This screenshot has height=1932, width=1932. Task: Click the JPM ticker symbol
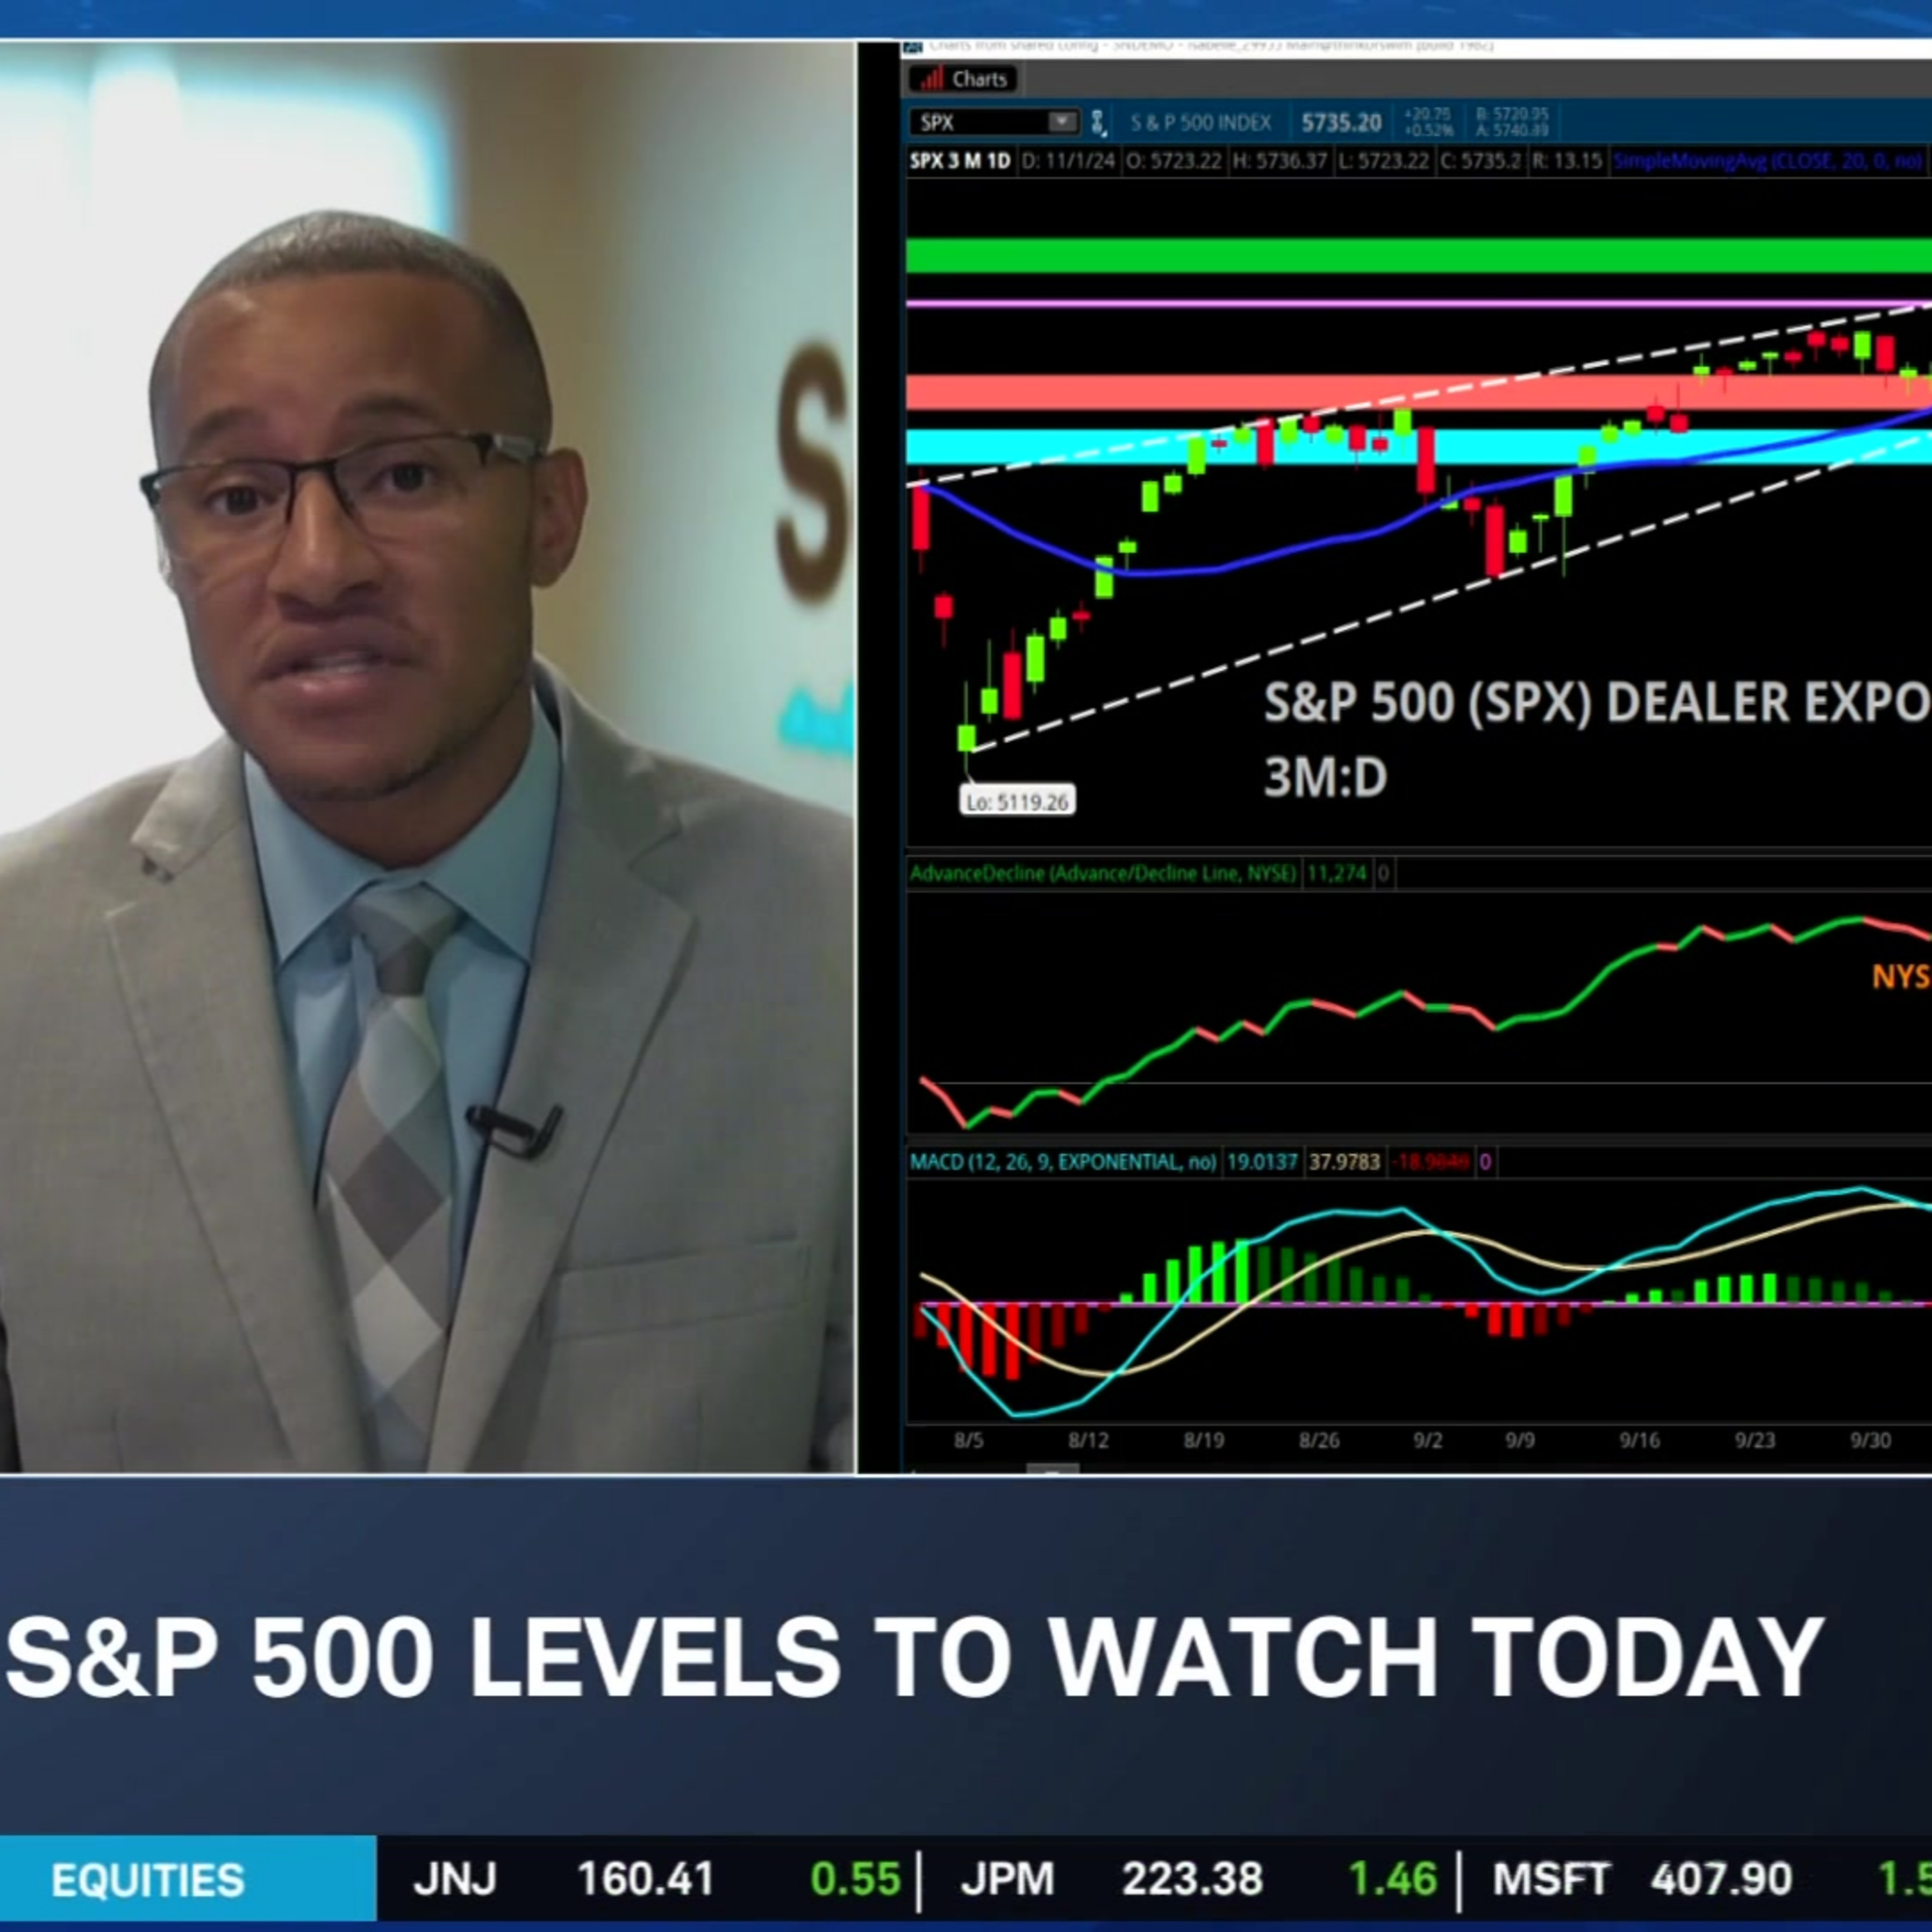[1007, 1879]
